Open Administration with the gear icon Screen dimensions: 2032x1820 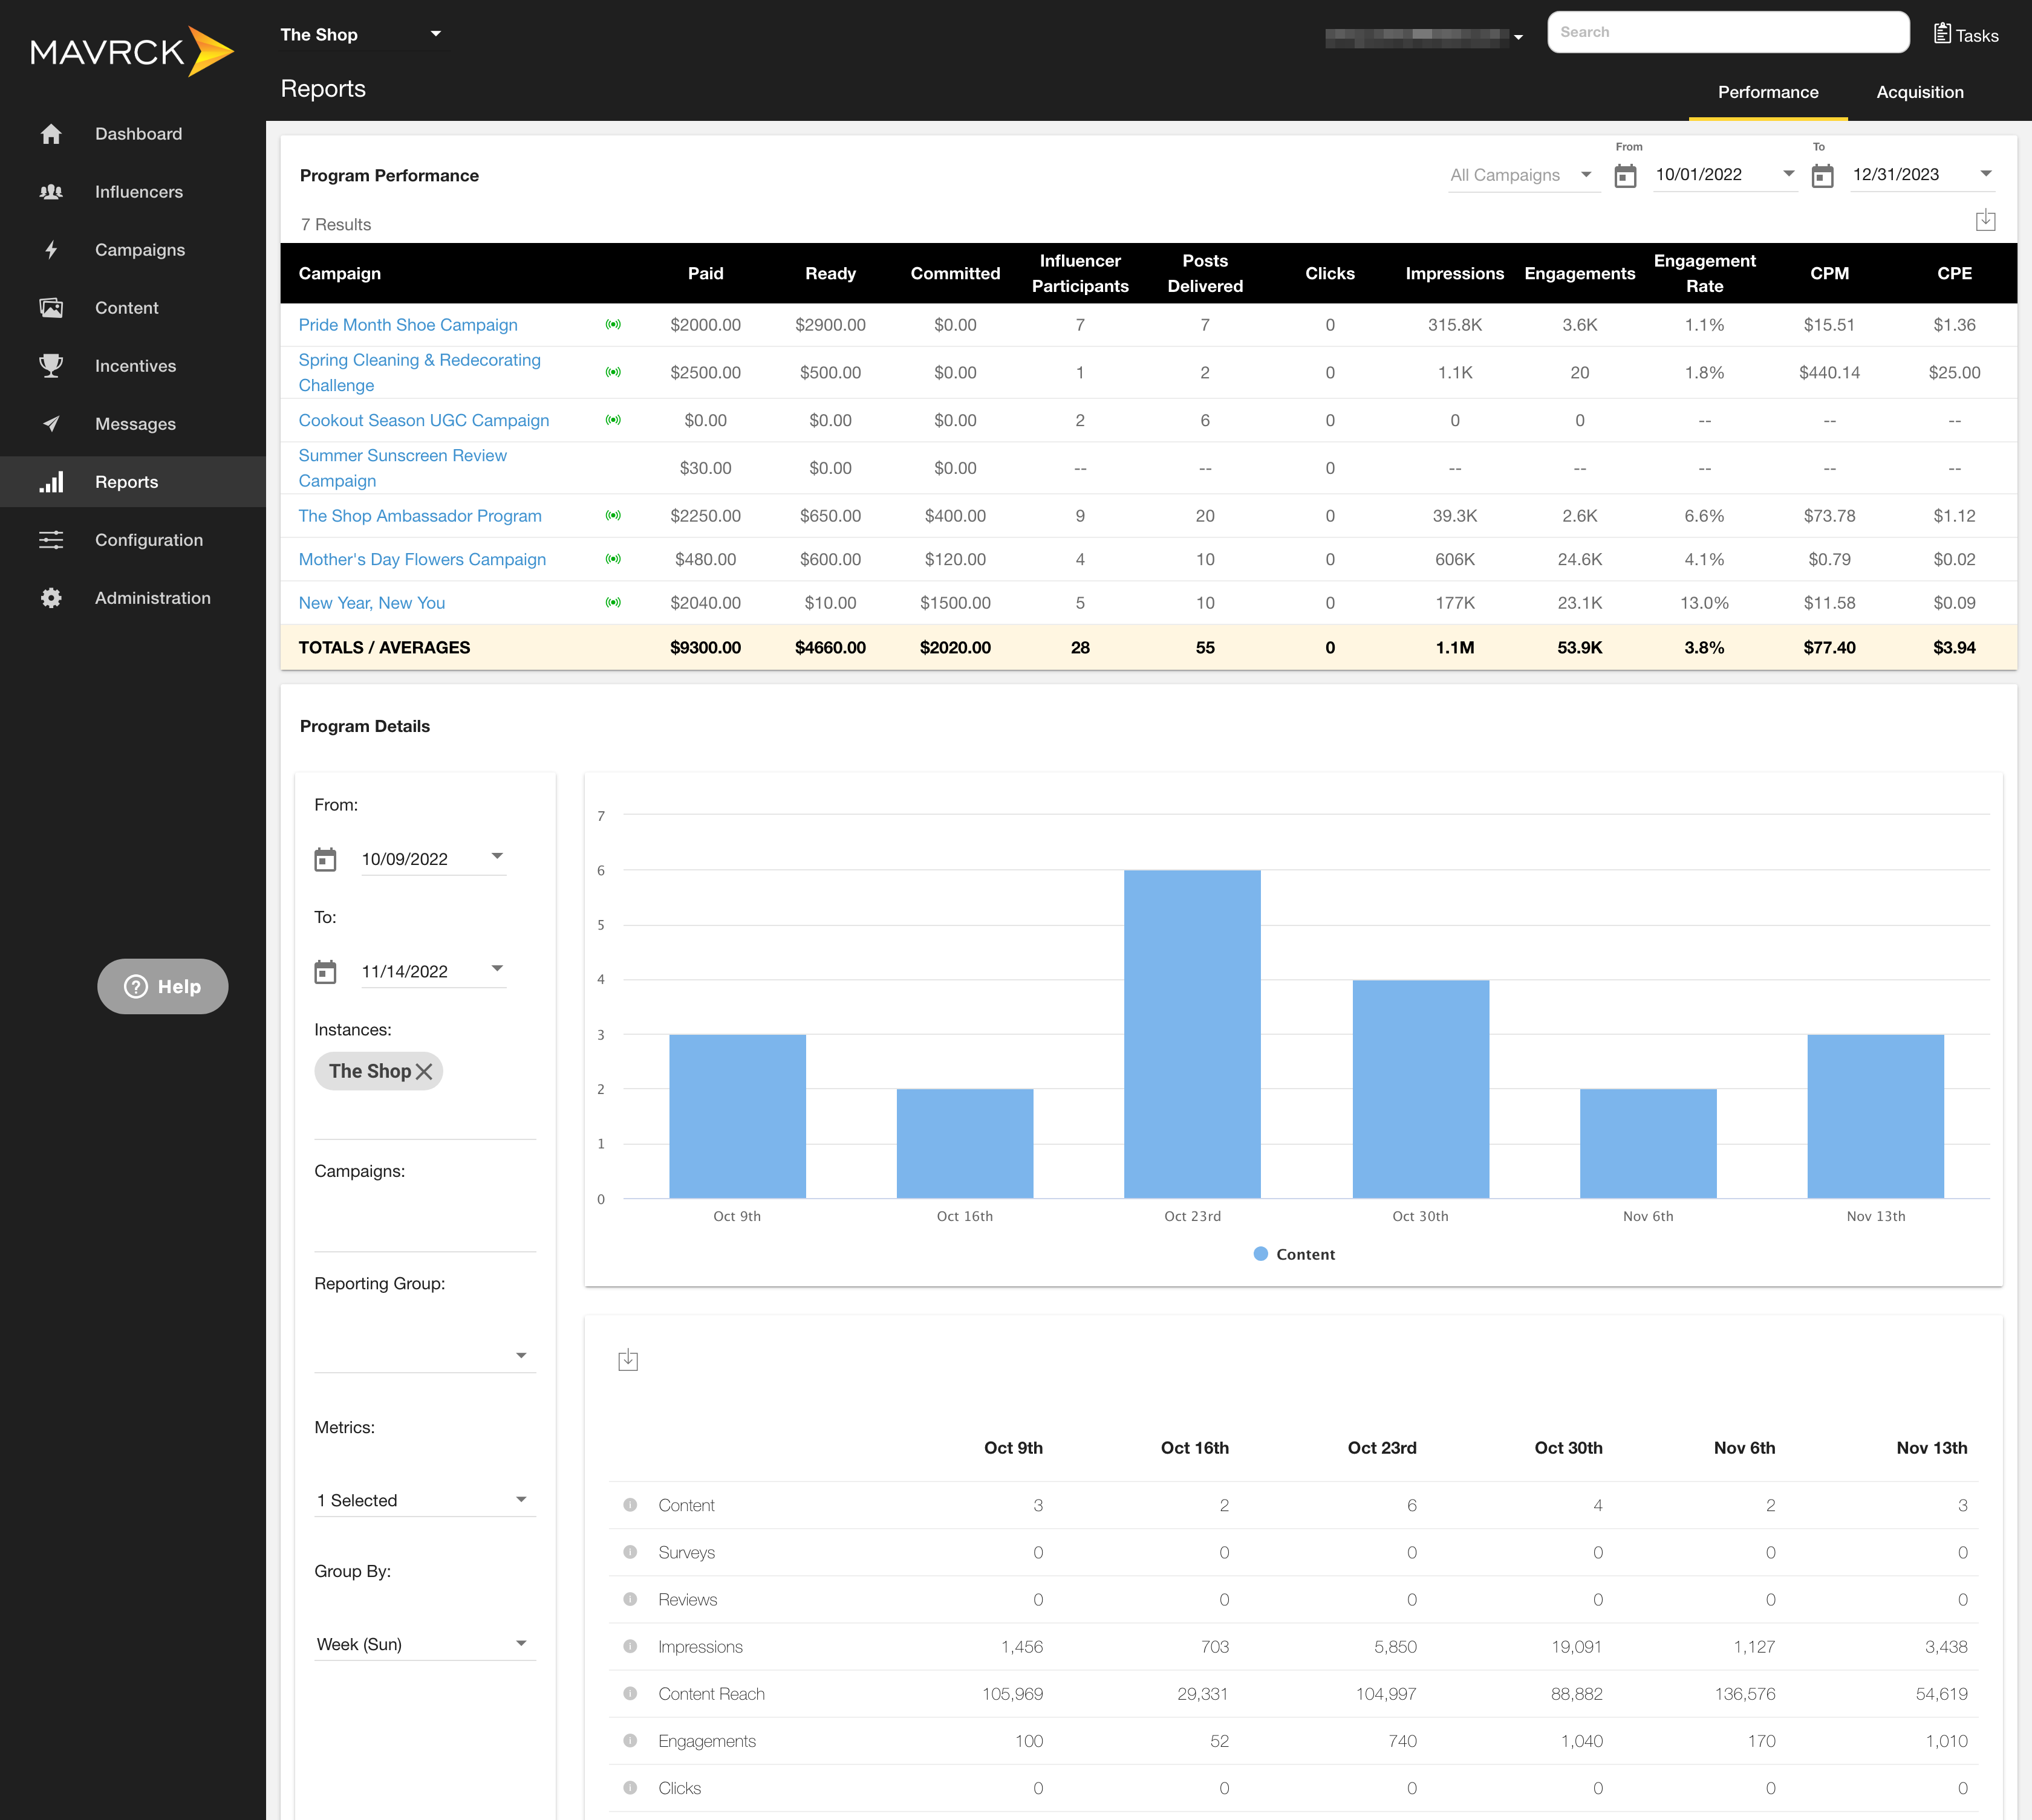tap(51, 597)
